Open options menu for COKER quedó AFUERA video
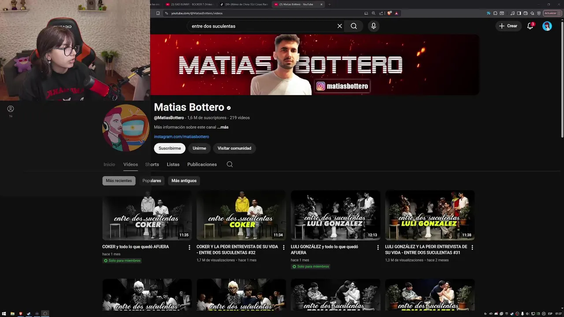This screenshot has width=564, height=317. (189, 247)
